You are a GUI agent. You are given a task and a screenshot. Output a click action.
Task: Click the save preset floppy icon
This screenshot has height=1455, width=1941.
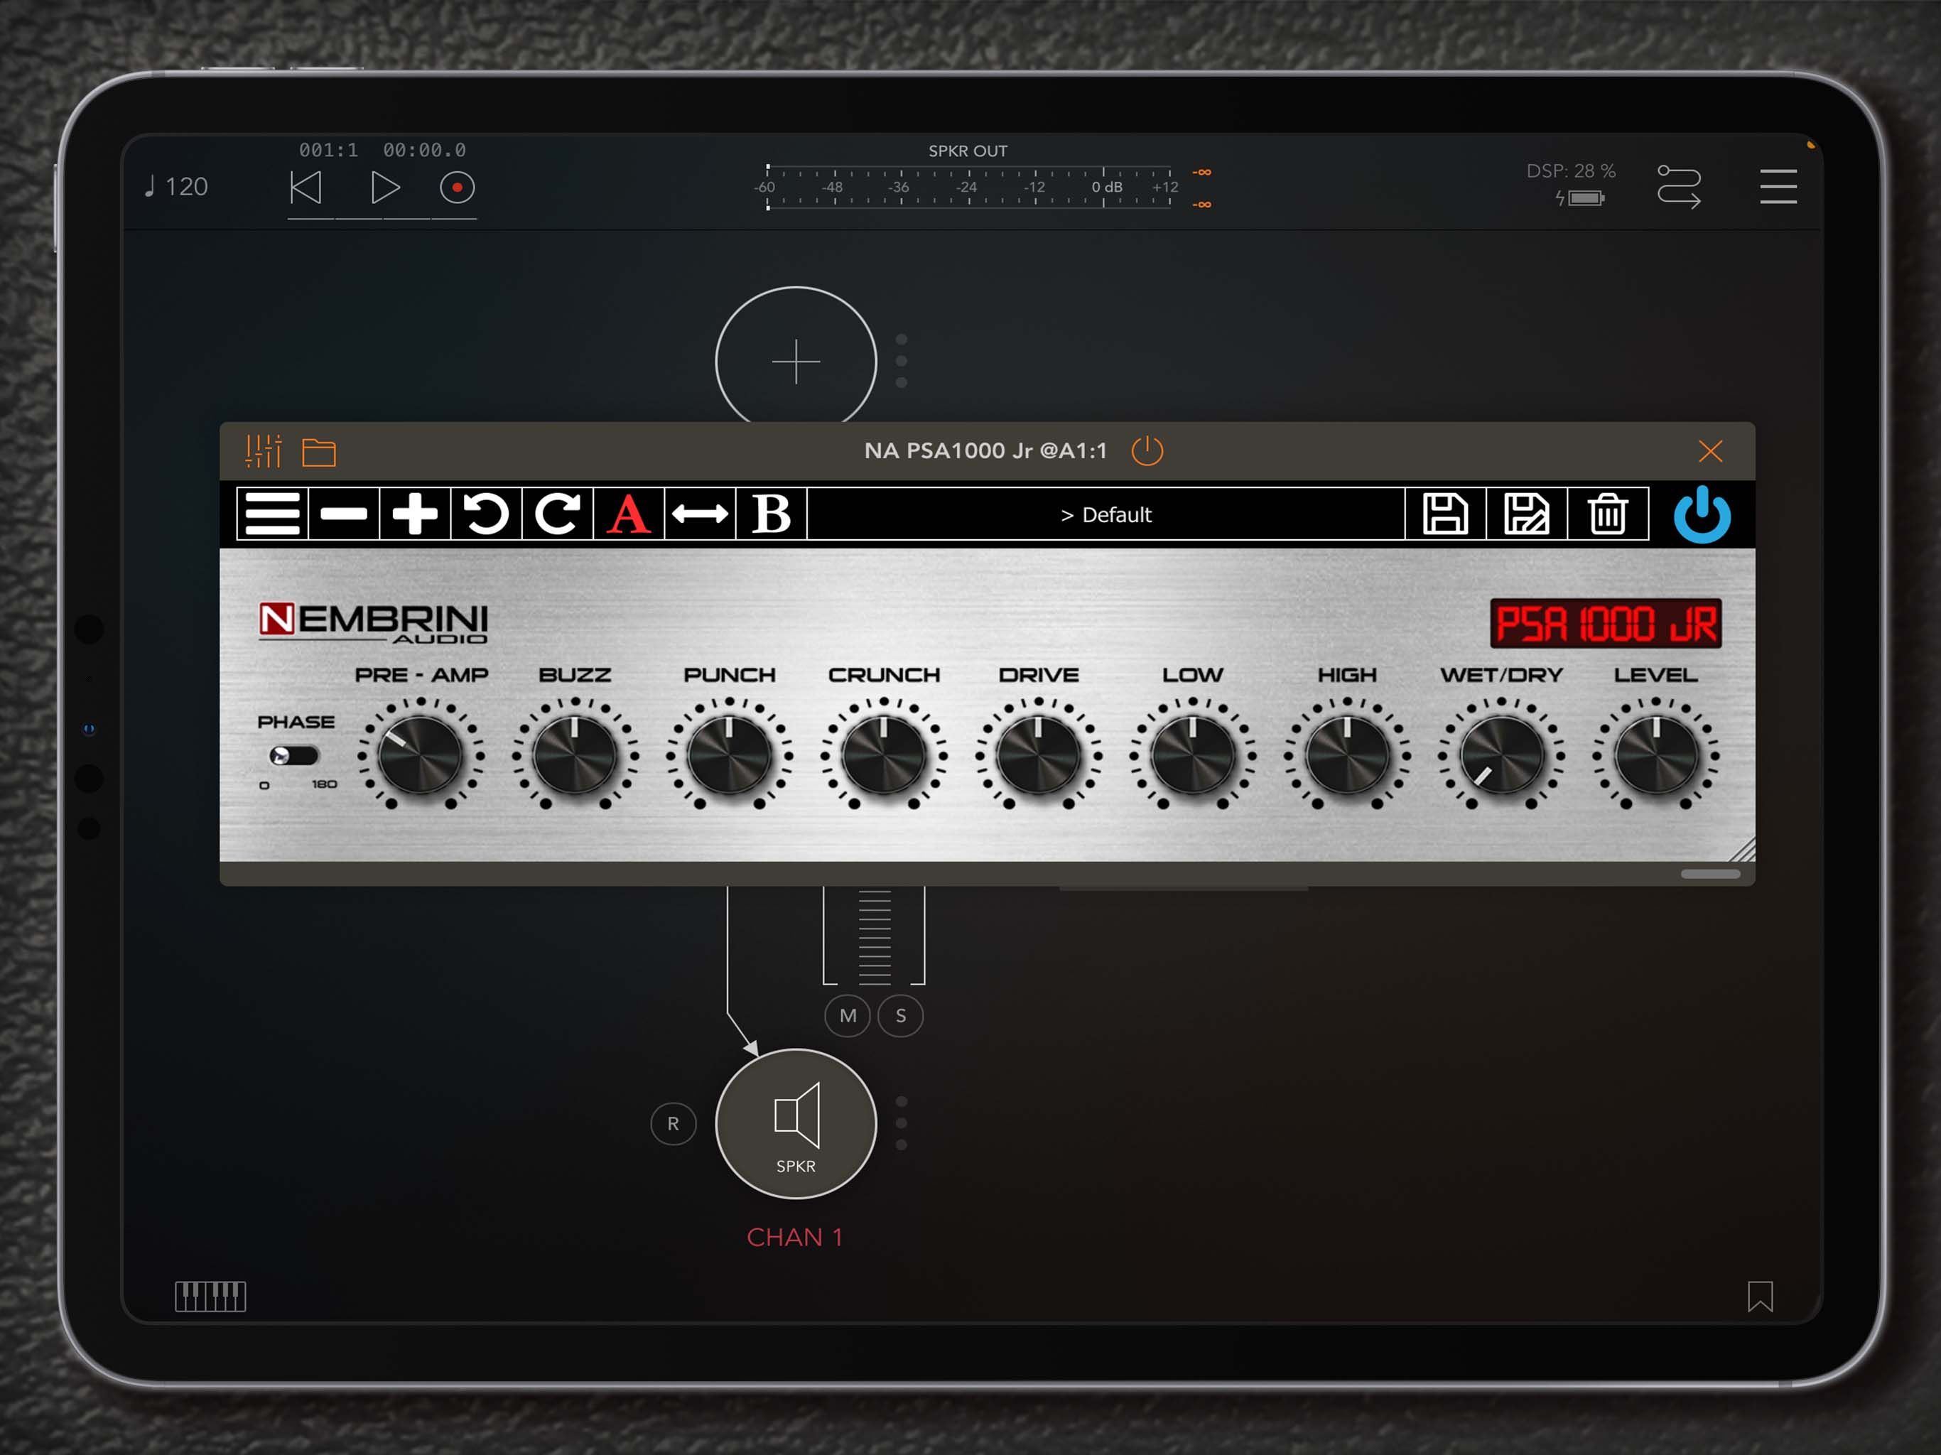(x=1444, y=514)
